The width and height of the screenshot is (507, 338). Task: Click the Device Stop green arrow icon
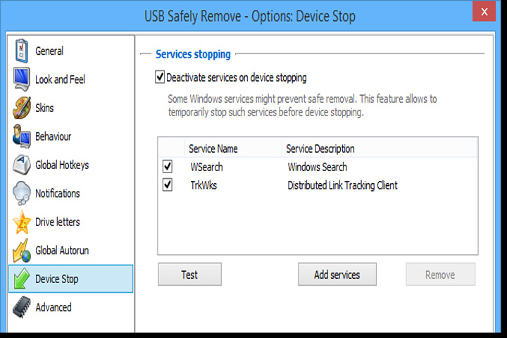22,278
